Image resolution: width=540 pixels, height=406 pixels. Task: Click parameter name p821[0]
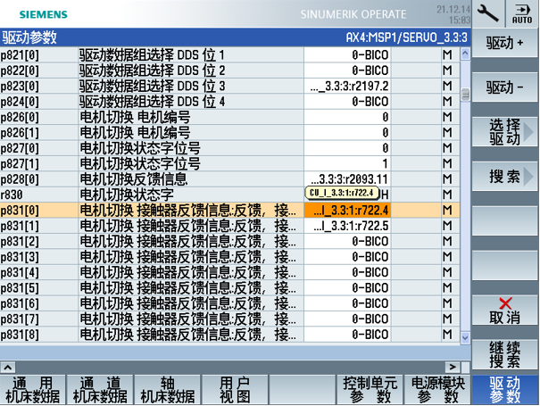pos(20,55)
